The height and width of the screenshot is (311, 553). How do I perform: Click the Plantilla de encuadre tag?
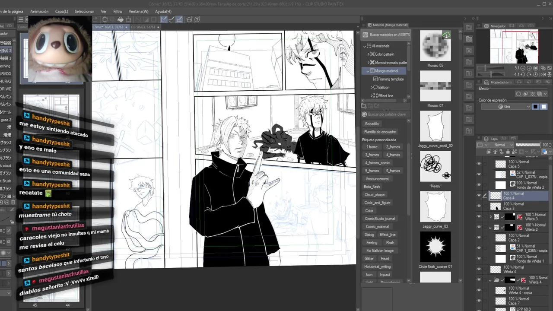point(380,132)
